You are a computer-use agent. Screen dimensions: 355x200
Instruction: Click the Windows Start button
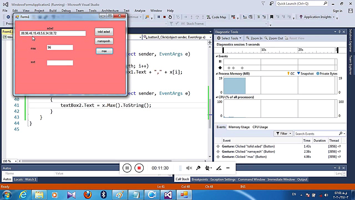7,195
